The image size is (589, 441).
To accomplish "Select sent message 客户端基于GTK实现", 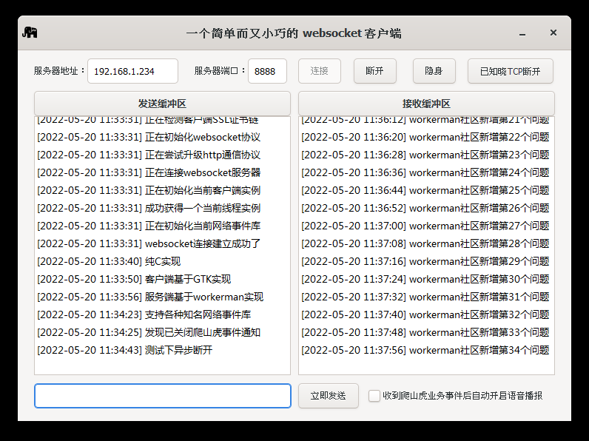I will pyautogui.click(x=134, y=279).
